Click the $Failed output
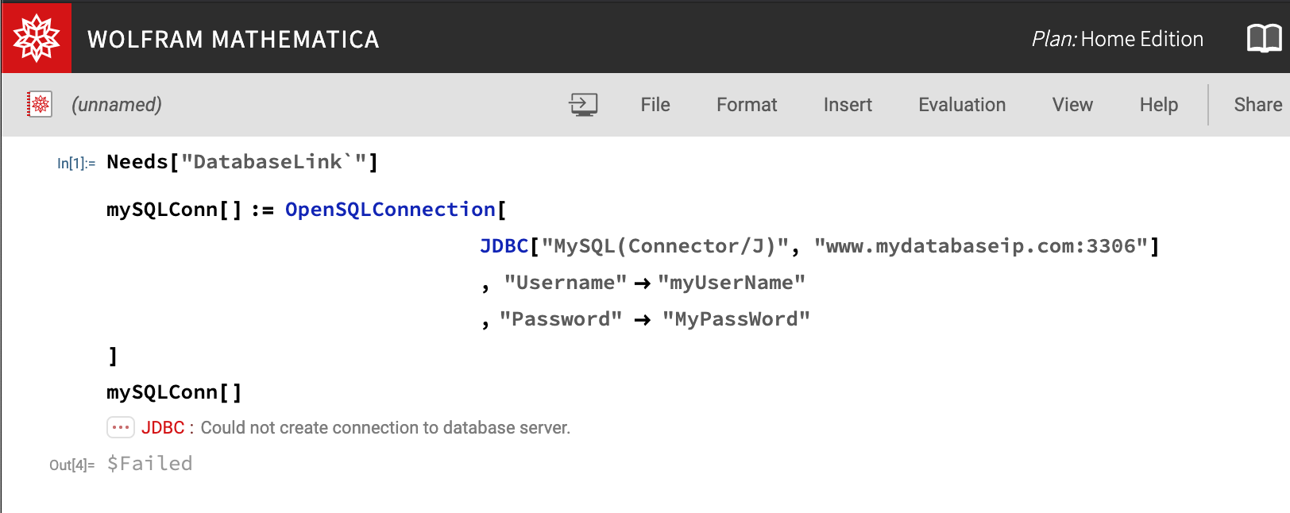The height and width of the screenshot is (513, 1290). [150, 464]
